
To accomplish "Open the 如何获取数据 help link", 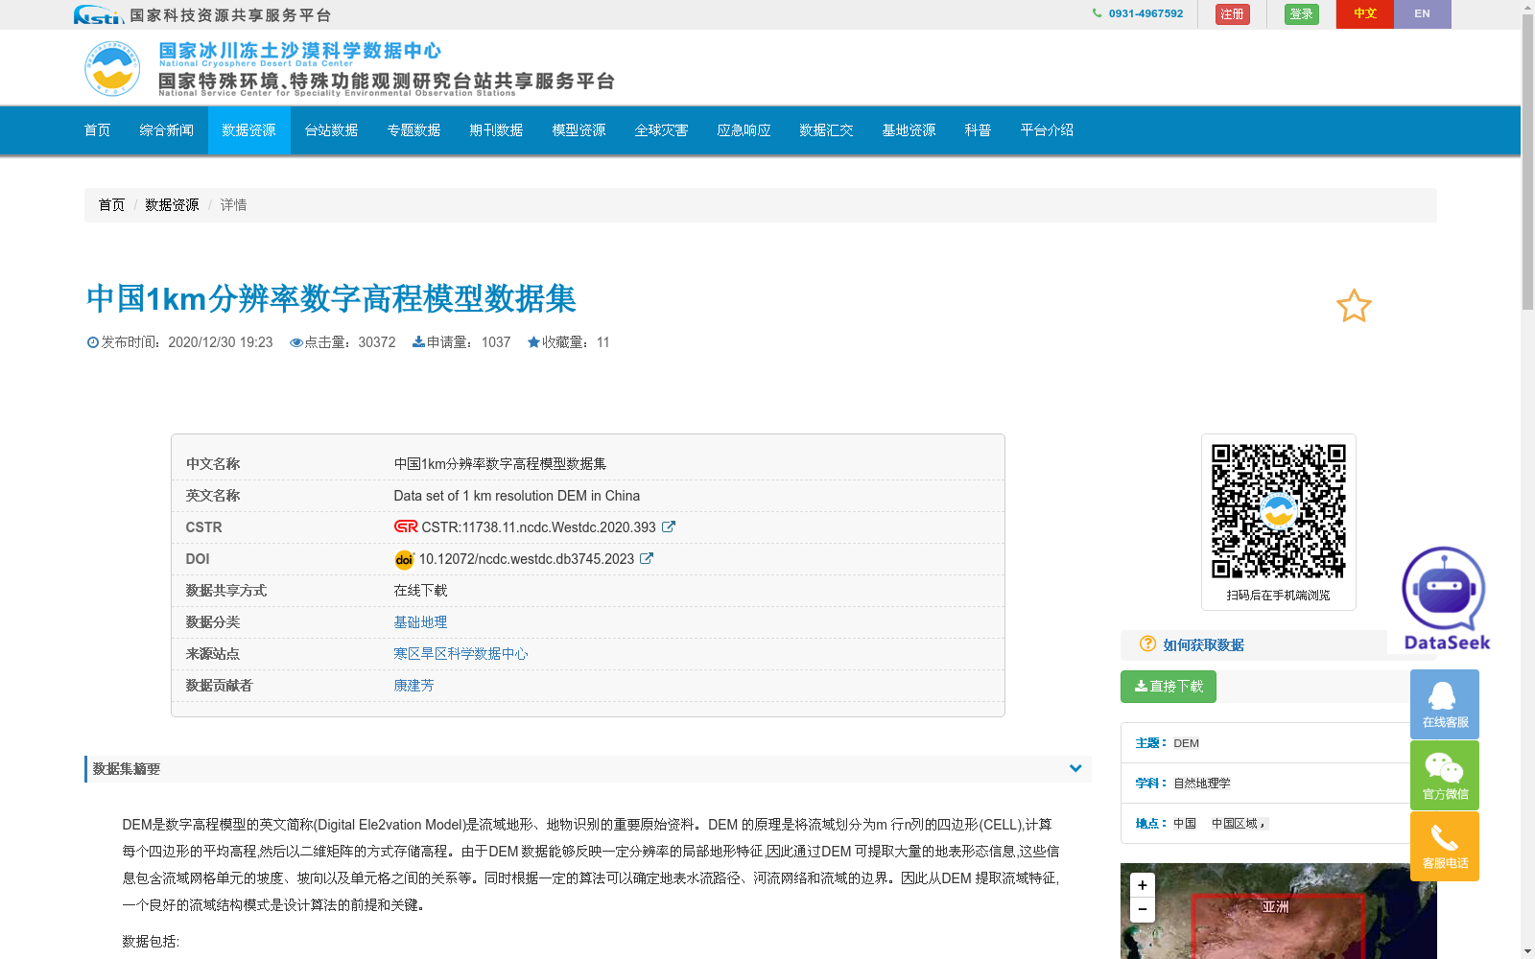I will (x=1204, y=644).
